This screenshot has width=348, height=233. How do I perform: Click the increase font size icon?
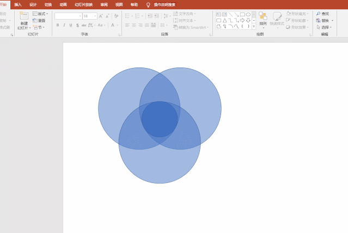pos(102,16)
